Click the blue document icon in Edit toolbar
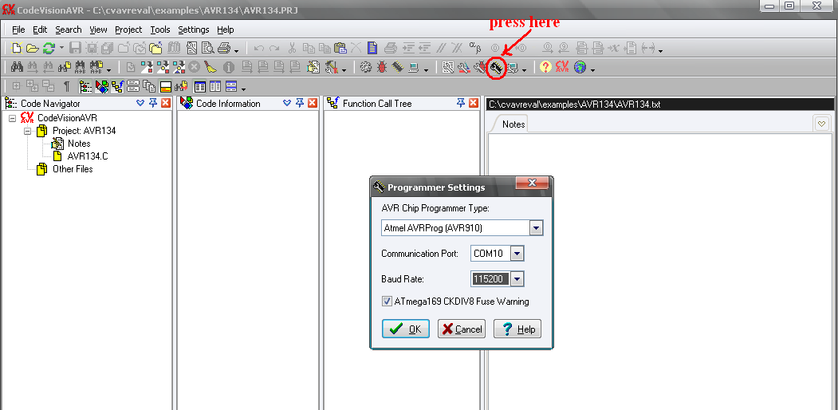This screenshot has width=838, height=410. (372, 48)
